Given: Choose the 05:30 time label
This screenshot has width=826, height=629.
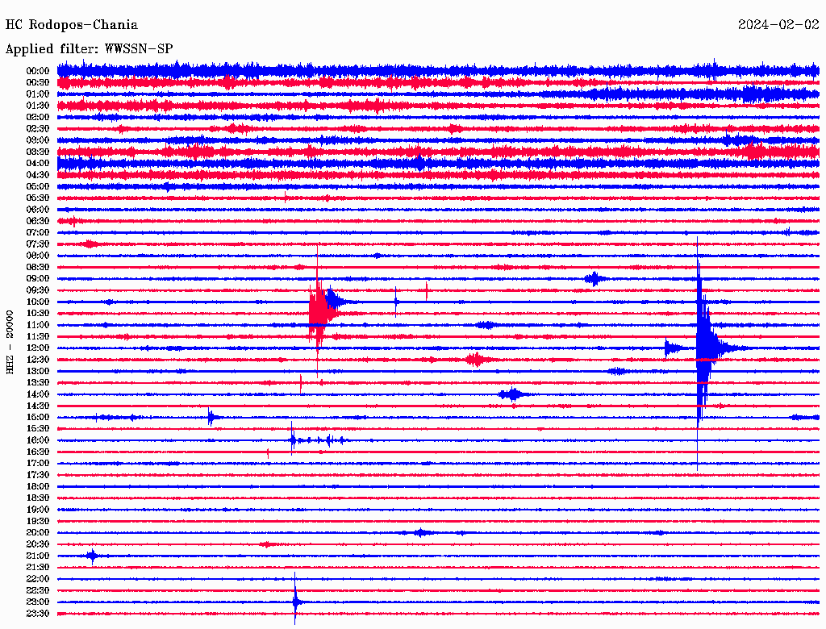Looking at the screenshot, I should point(38,198).
